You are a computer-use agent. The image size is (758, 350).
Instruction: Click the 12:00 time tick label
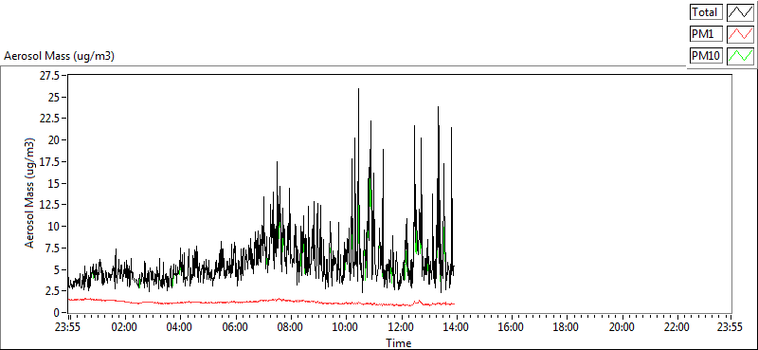pyautogui.click(x=400, y=327)
